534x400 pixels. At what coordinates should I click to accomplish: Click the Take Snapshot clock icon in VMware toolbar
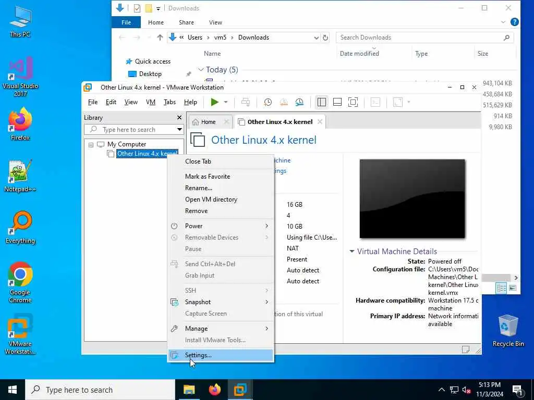point(268,102)
